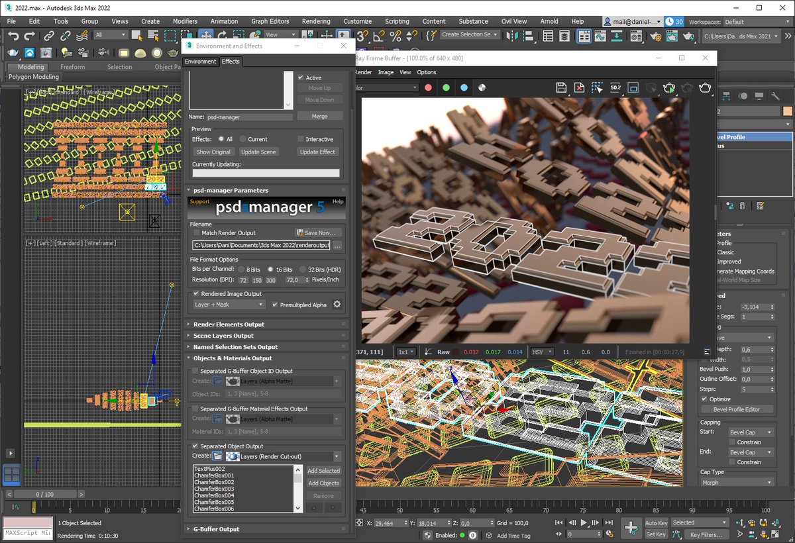Save image in the V-Ray Frame Buffer
This screenshot has height=543, width=795.
pyautogui.click(x=561, y=87)
